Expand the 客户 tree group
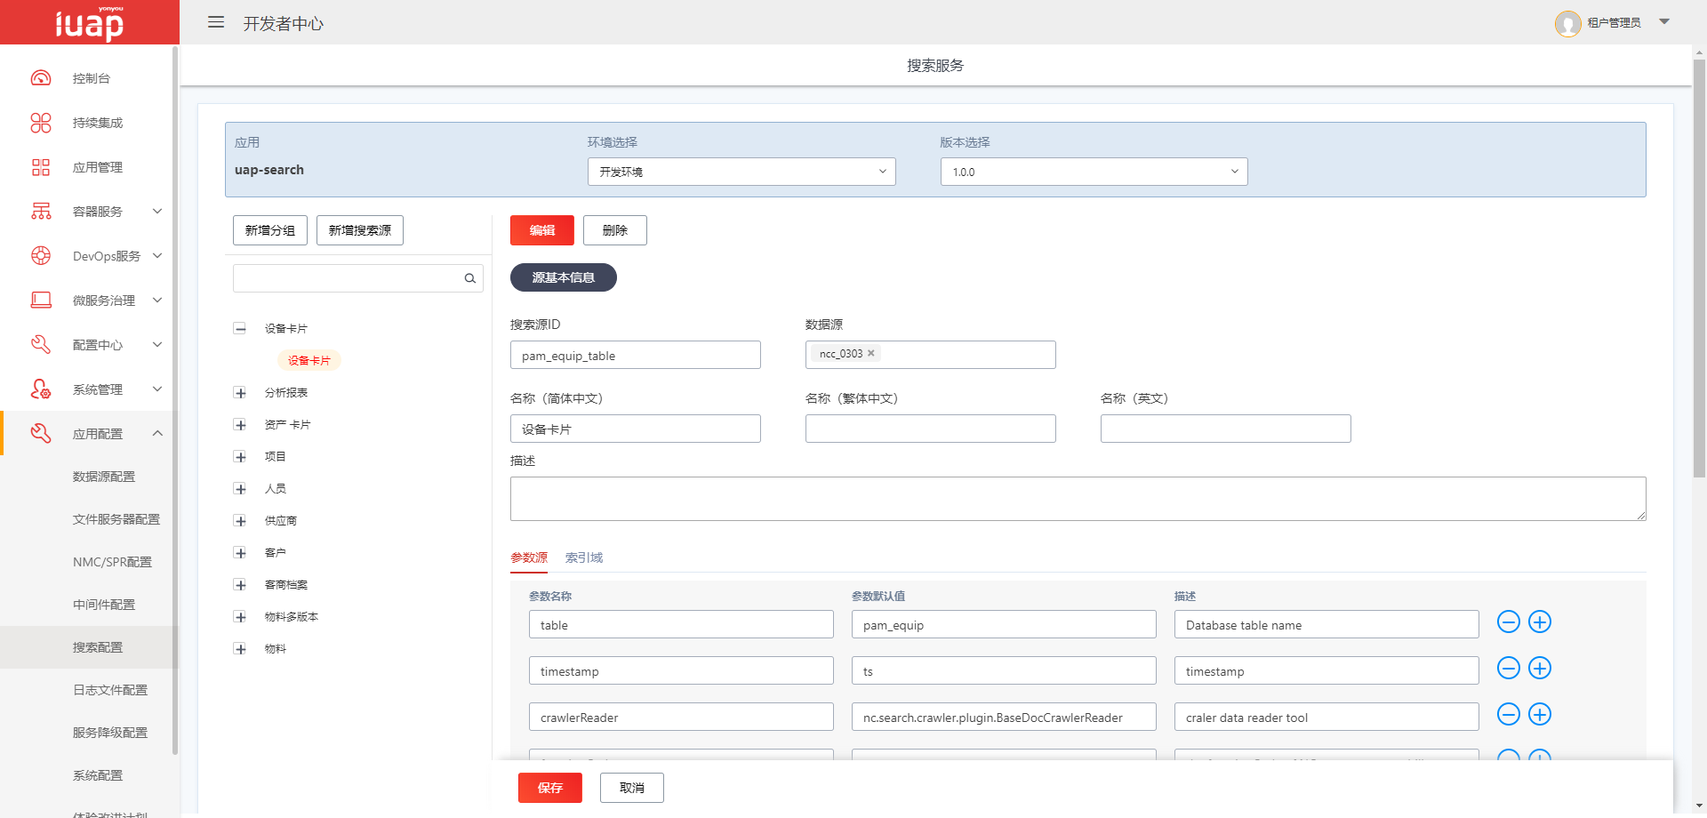This screenshot has height=818, width=1707. tap(240, 552)
